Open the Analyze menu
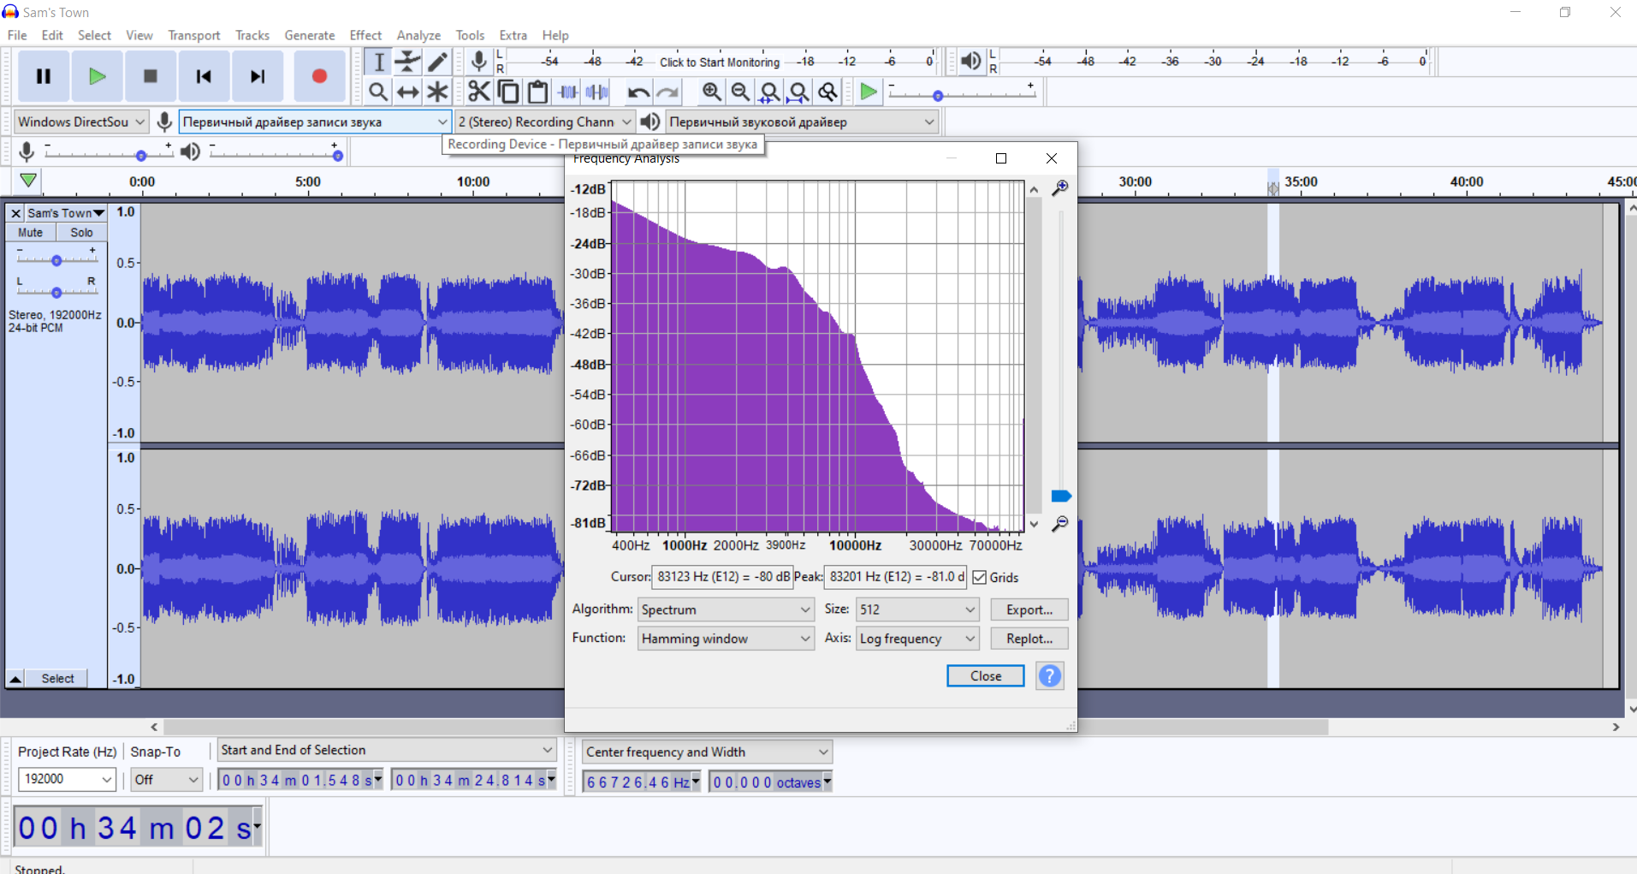This screenshot has height=874, width=1637. point(418,35)
